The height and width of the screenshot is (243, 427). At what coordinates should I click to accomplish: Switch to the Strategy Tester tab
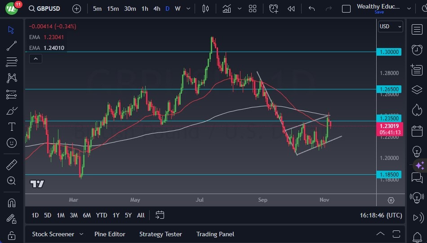coord(160,234)
